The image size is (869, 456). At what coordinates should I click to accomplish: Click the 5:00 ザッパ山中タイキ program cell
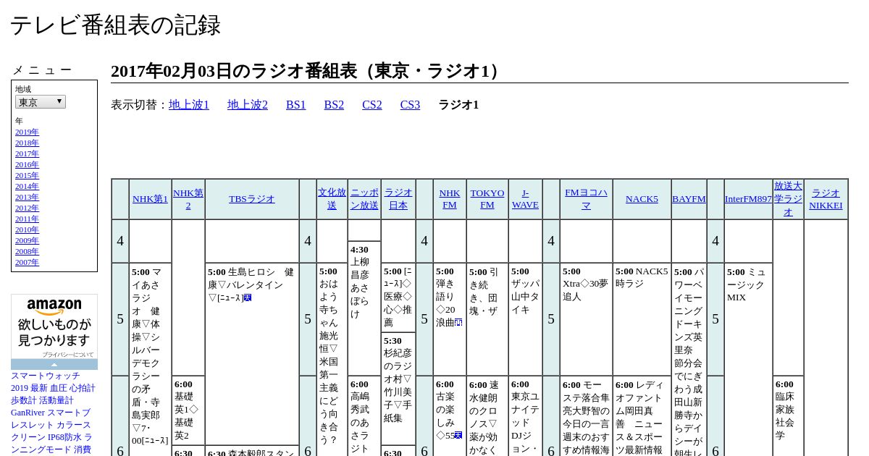(525, 319)
